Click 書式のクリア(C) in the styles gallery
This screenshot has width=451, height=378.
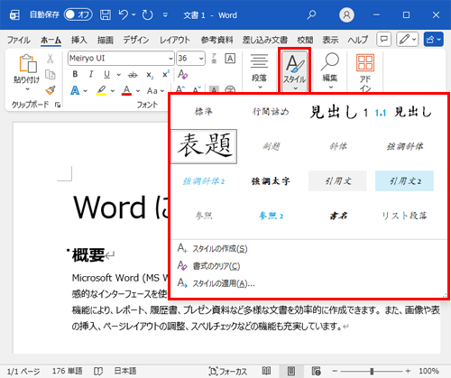(216, 266)
